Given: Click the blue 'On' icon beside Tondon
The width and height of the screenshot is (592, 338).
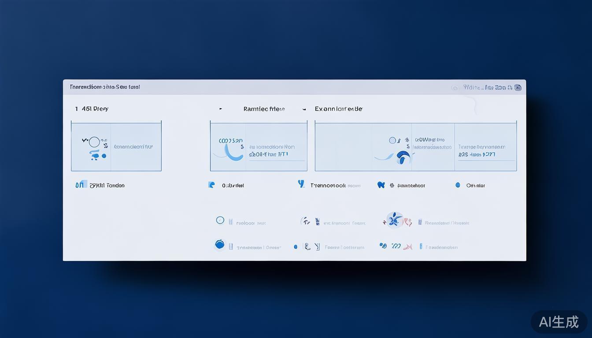Looking at the screenshot, I should (79, 185).
